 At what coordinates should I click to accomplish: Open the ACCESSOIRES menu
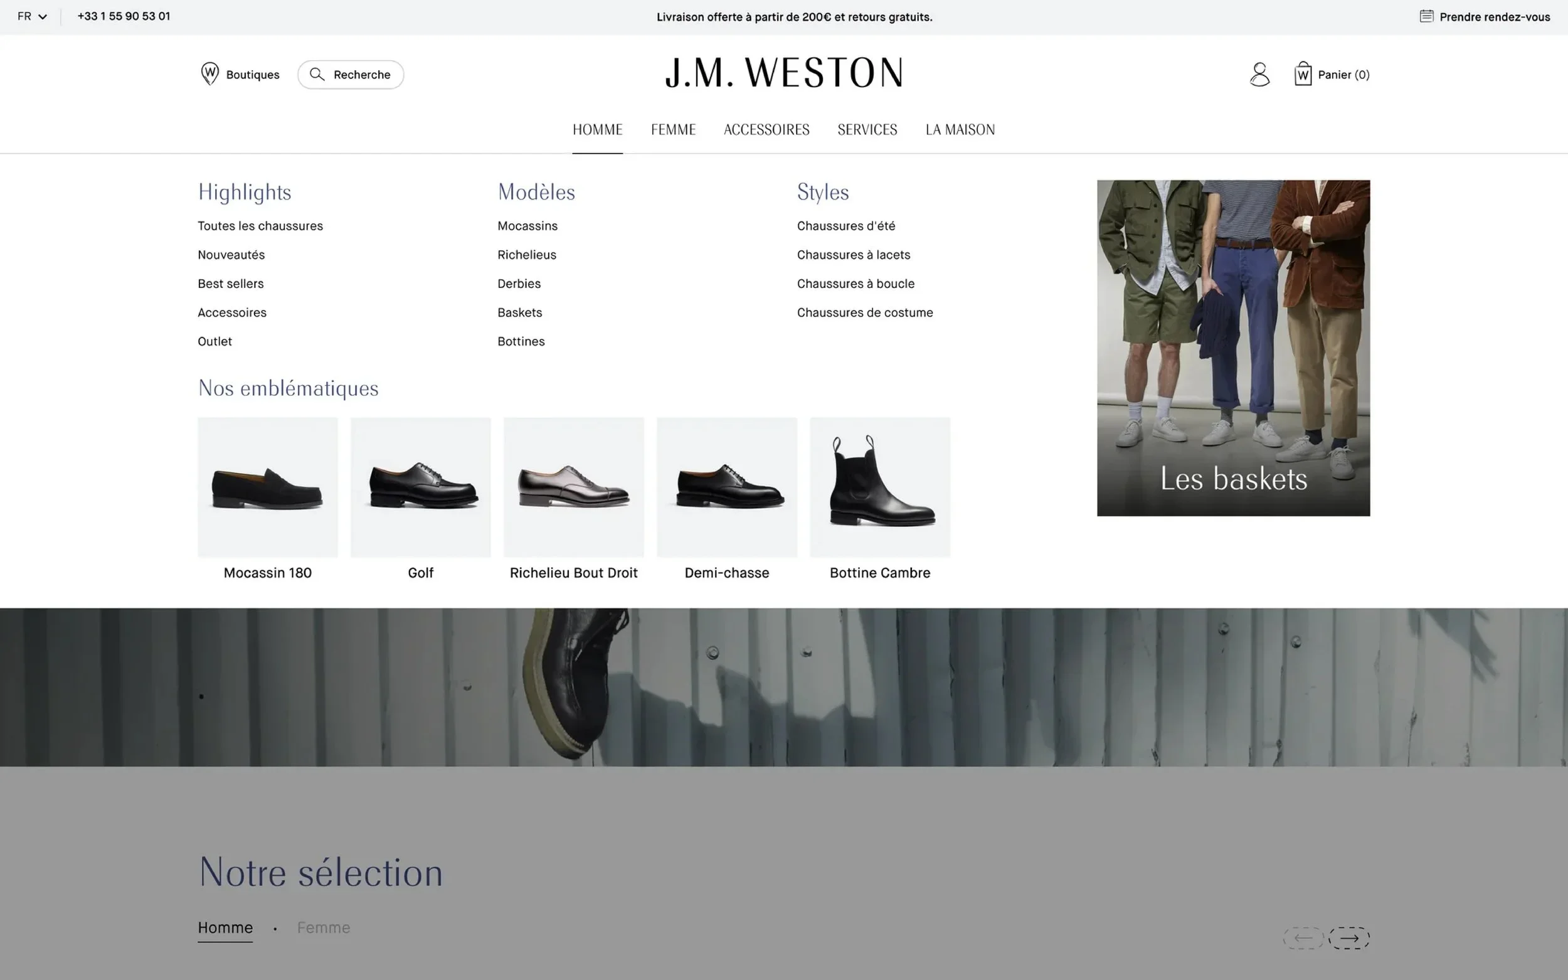(x=766, y=130)
